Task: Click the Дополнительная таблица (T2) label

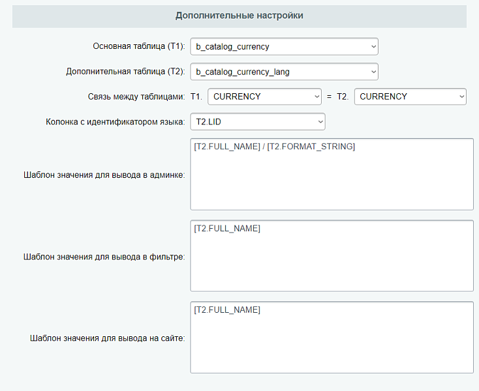Action: click(x=126, y=72)
